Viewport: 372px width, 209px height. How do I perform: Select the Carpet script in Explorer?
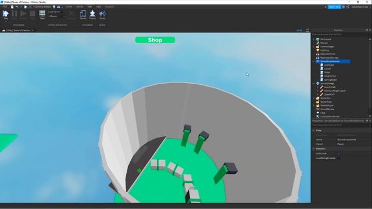coord(328,69)
